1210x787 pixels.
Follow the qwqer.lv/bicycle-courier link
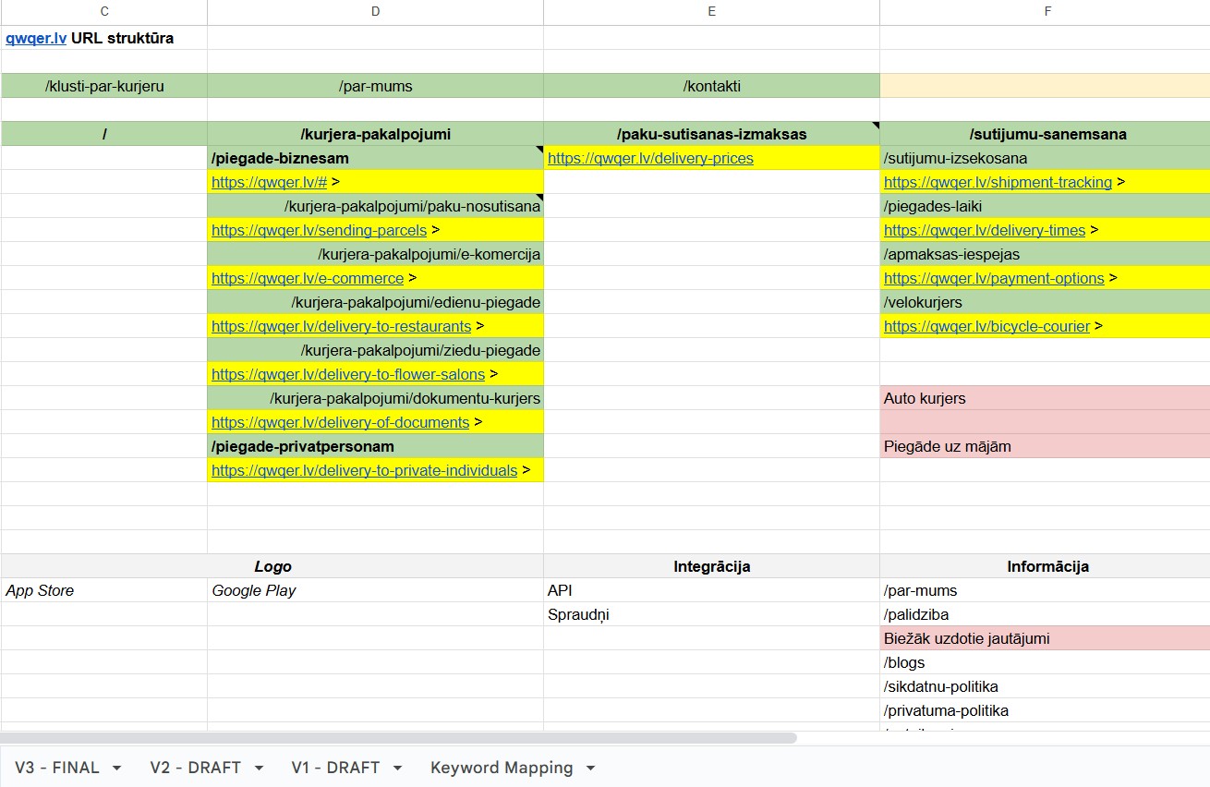point(986,326)
